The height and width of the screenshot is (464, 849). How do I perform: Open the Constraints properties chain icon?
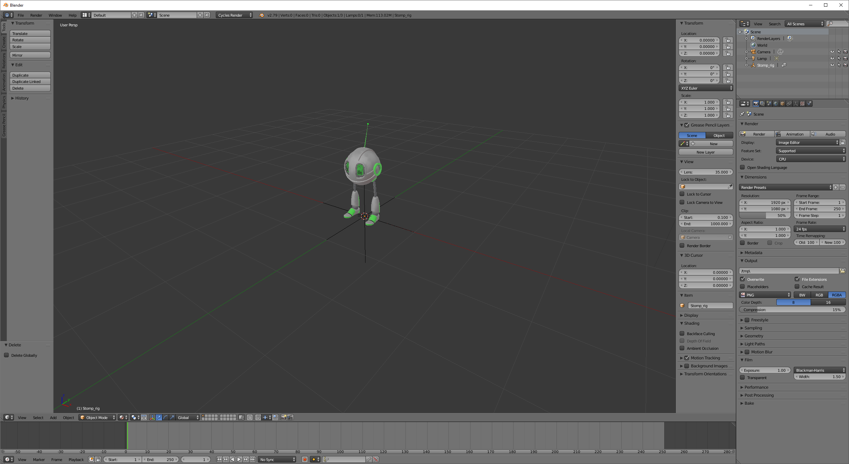click(789, 104)
